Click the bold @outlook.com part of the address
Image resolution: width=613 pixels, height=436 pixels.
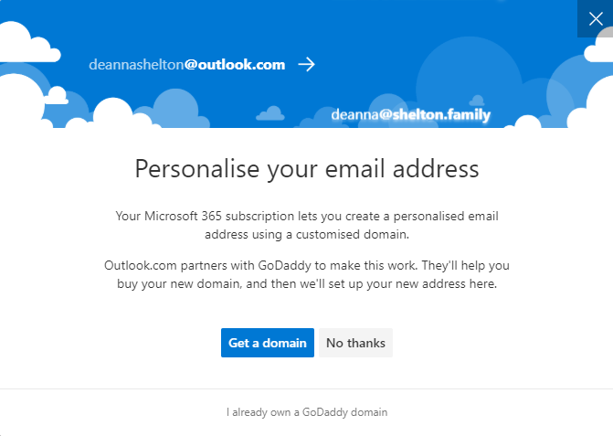click(235, 65)
